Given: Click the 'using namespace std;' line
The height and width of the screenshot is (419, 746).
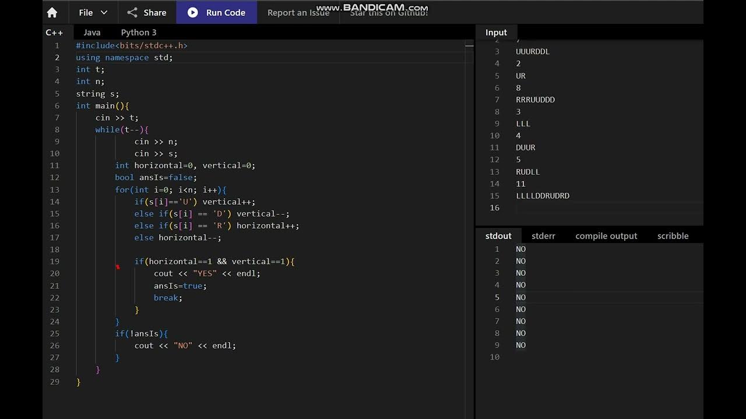Looking at the screenshot, I should tap(124, 58).
